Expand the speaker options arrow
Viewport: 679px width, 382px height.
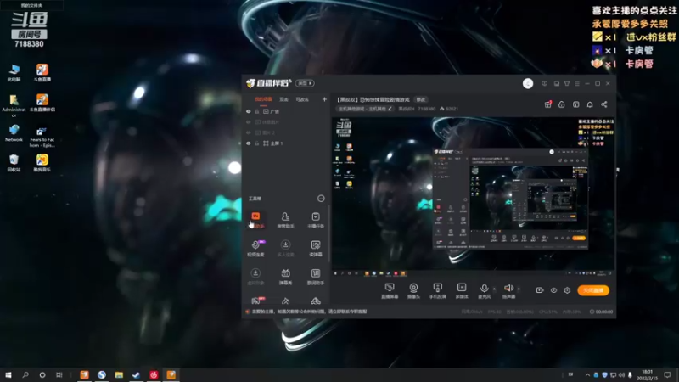519,289
